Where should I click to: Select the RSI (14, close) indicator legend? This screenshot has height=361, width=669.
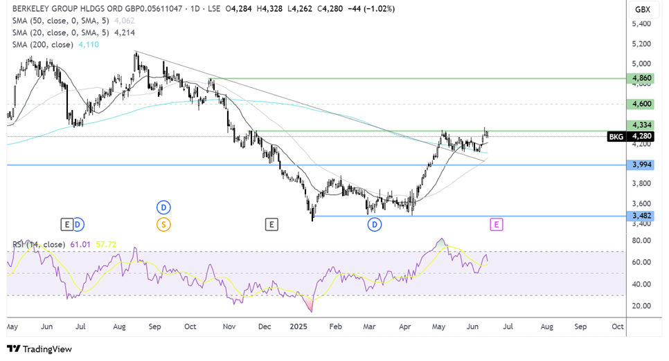click(39, 244)
